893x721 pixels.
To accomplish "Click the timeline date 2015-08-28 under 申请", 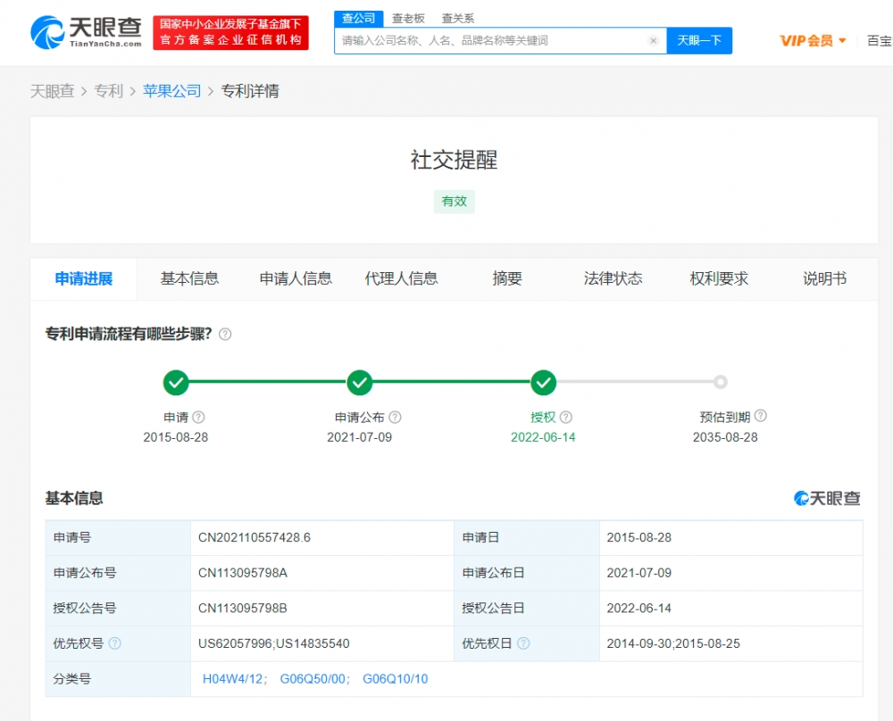I will pyautogui.click(x=176, y=437).
